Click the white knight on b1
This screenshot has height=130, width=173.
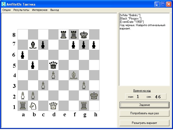click(x=33, y=106)
